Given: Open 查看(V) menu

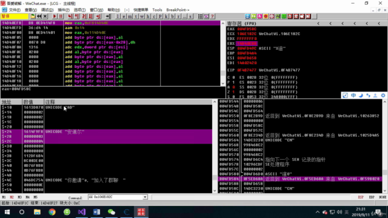Looking at the screenshot, I should pos(31,10).
